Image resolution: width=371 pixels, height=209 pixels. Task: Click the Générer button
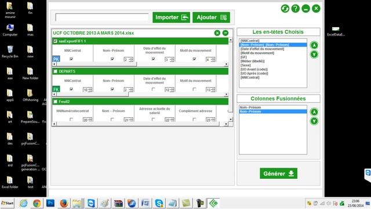tap(278, 174)
